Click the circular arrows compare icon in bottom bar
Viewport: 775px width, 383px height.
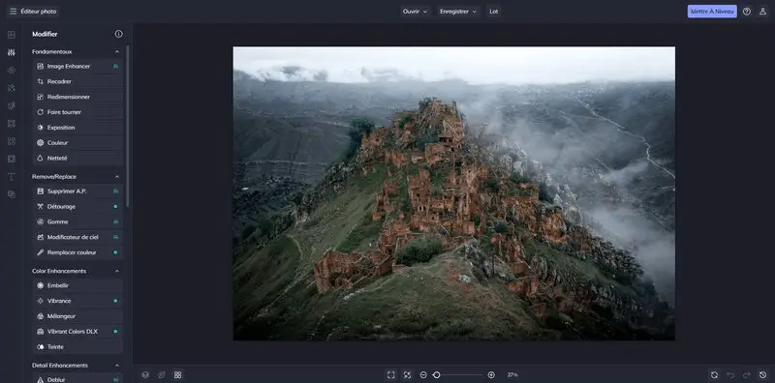click(714, 375)
